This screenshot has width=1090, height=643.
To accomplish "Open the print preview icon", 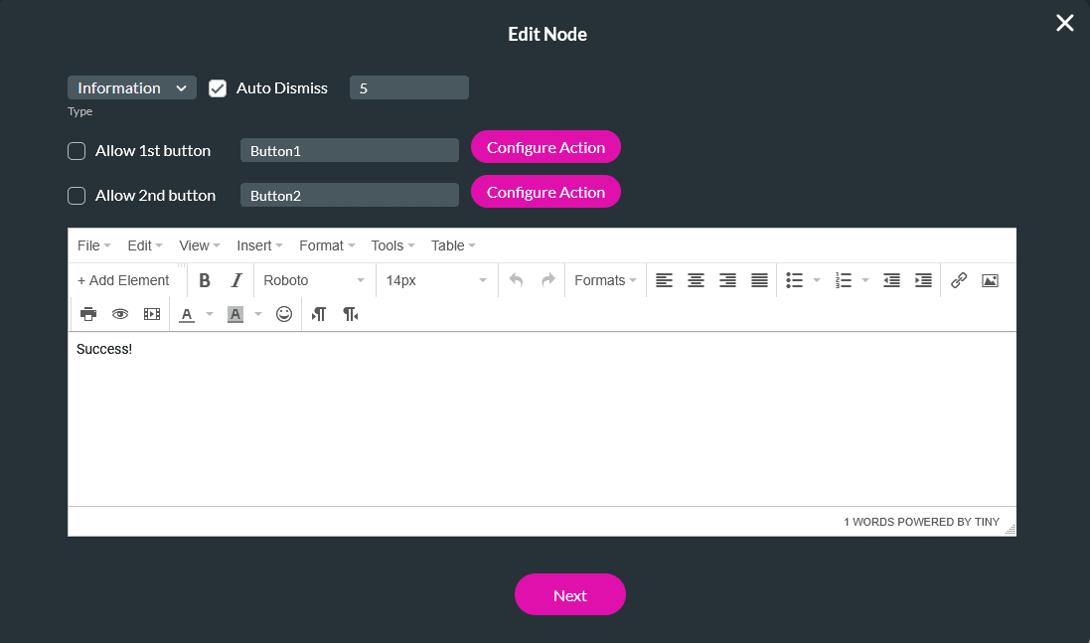I will (88, 314).
